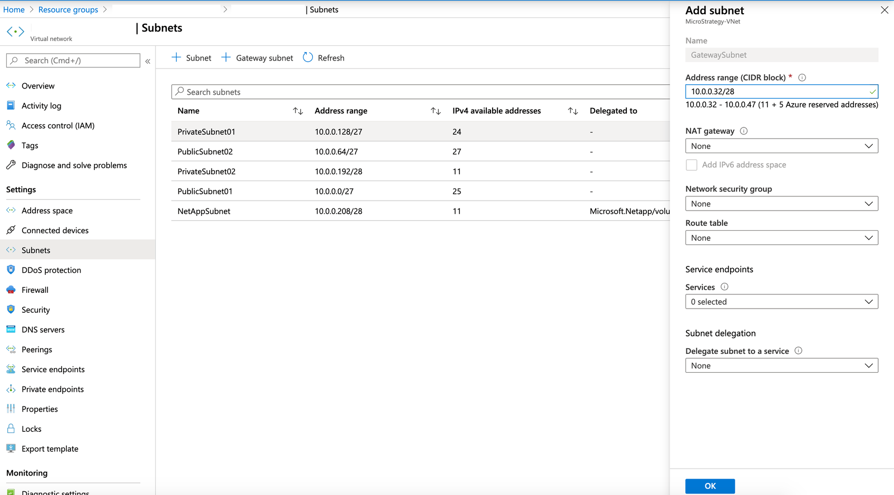Close the Add subnet panel

click(885, 10)
